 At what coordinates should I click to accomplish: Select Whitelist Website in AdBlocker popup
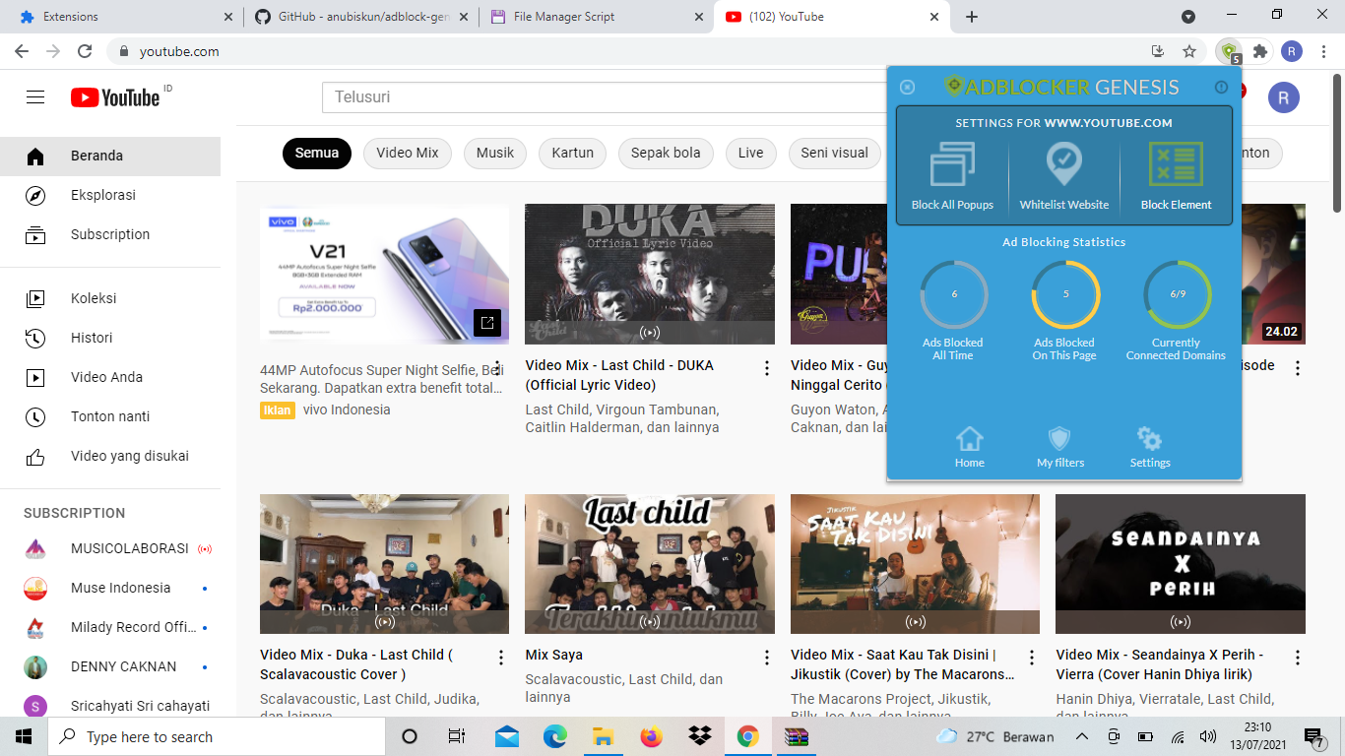coord(1064,176)
